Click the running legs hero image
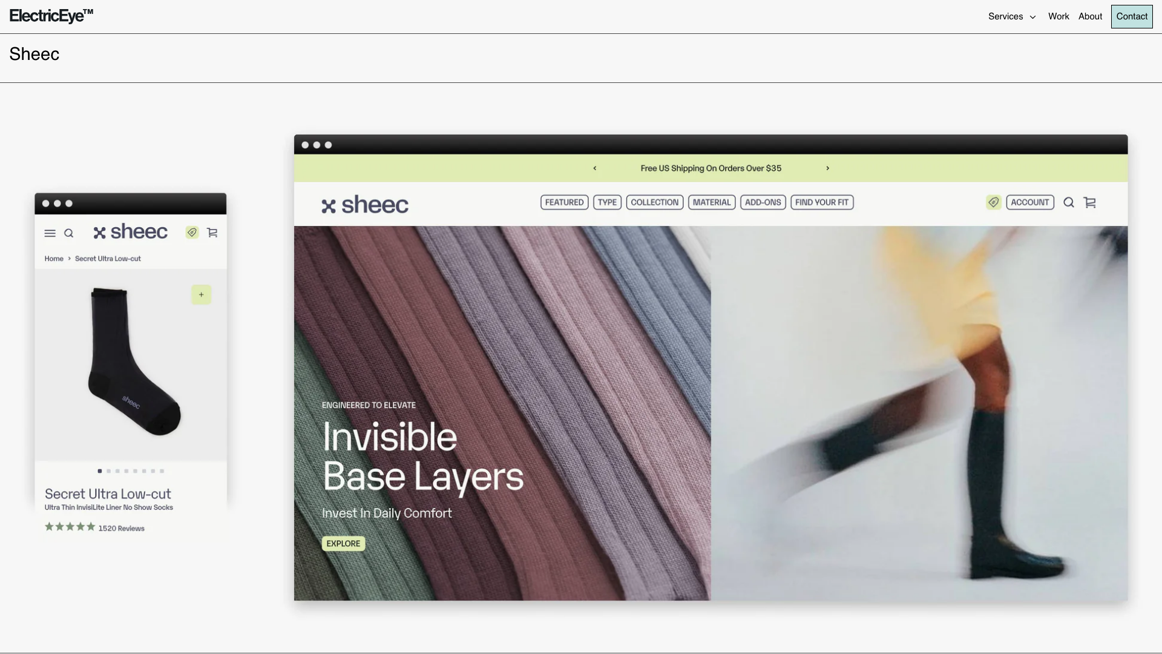This screenshot has height=654, width=1162. [x=919, y=413]
